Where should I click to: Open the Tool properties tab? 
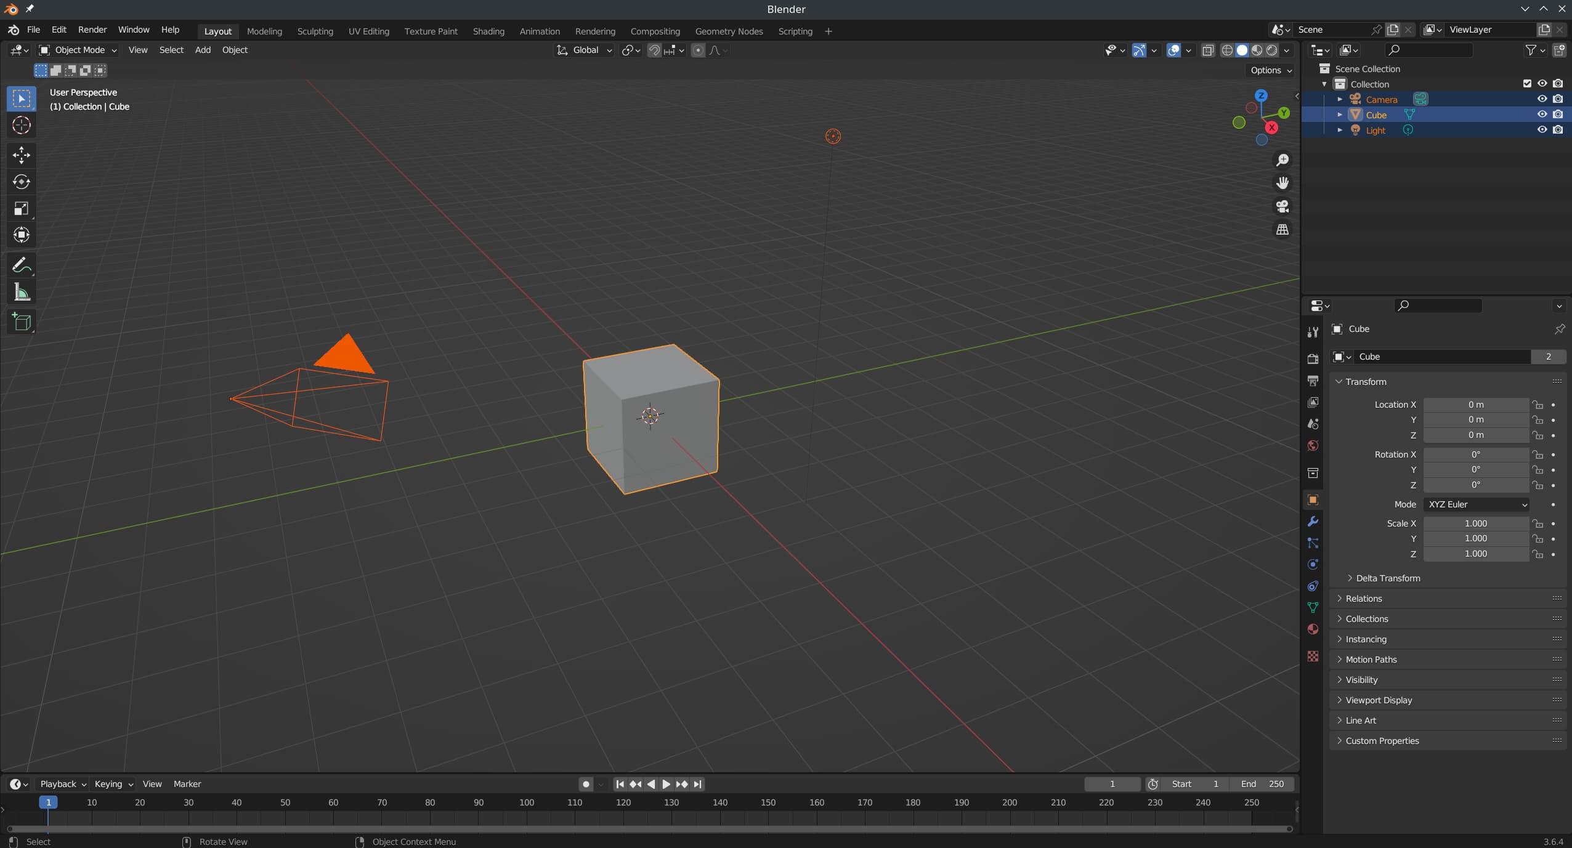1313,332
